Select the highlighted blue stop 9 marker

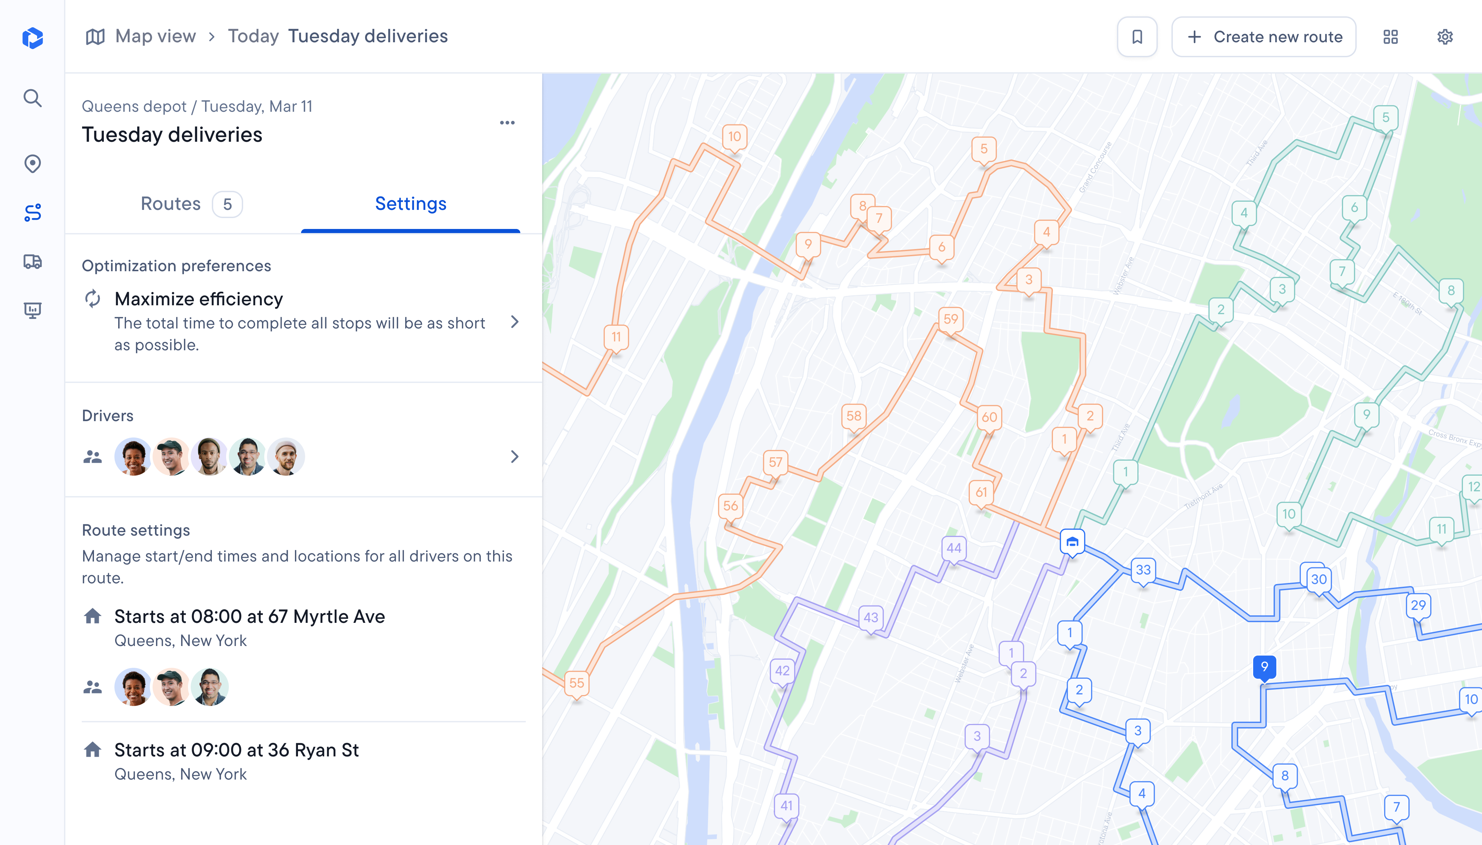pos(1264,667)
